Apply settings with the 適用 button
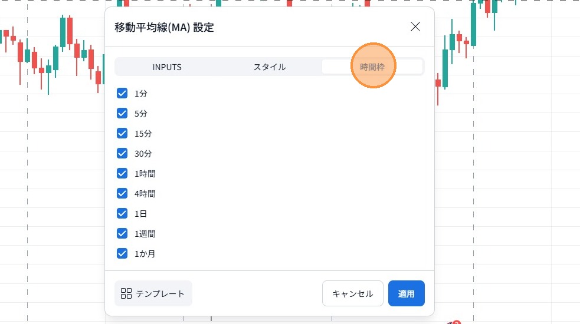Image resolution: width=580 pixels, height=324 pixels. click(406, 293)
